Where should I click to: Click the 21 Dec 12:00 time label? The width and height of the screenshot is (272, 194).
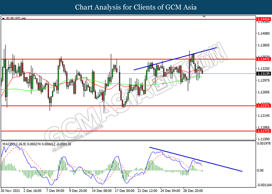[148, 191]
